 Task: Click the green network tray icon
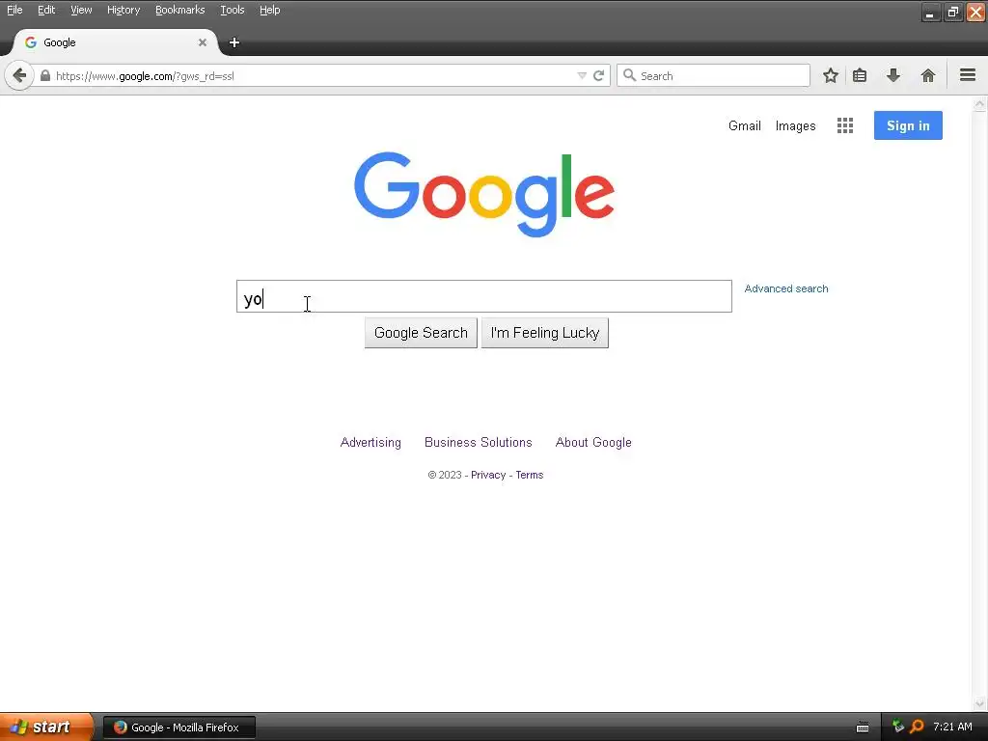point(898,727)
